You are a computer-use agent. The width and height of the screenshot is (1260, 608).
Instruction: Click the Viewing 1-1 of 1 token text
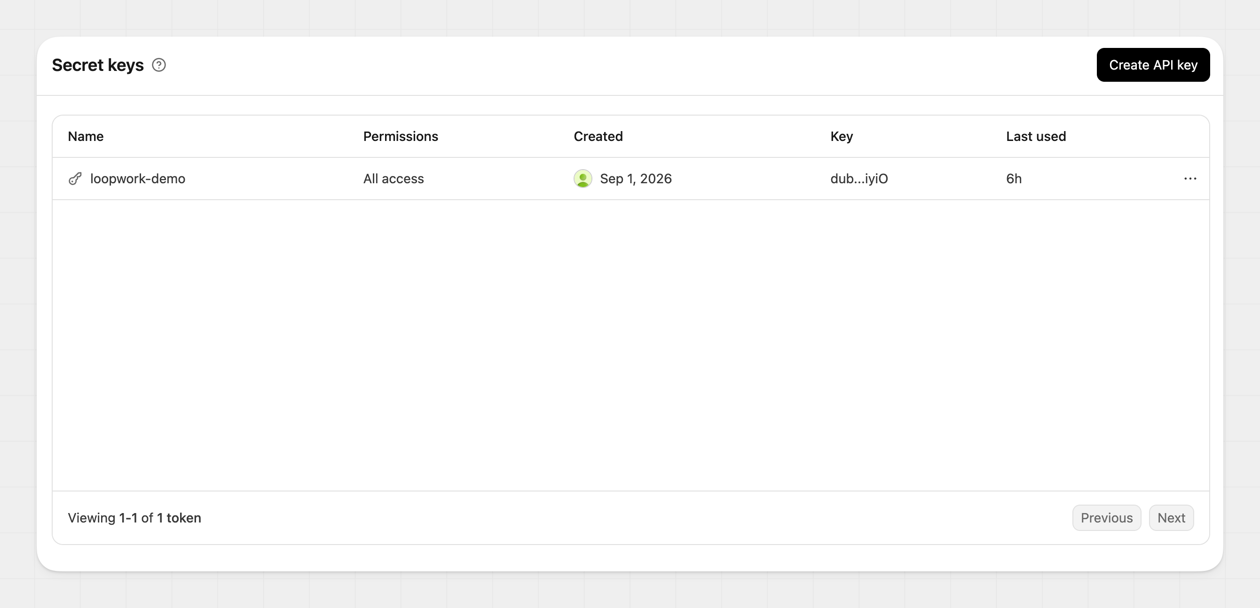[x=134, y=518]
